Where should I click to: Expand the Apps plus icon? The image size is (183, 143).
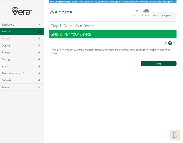[39, 66]
